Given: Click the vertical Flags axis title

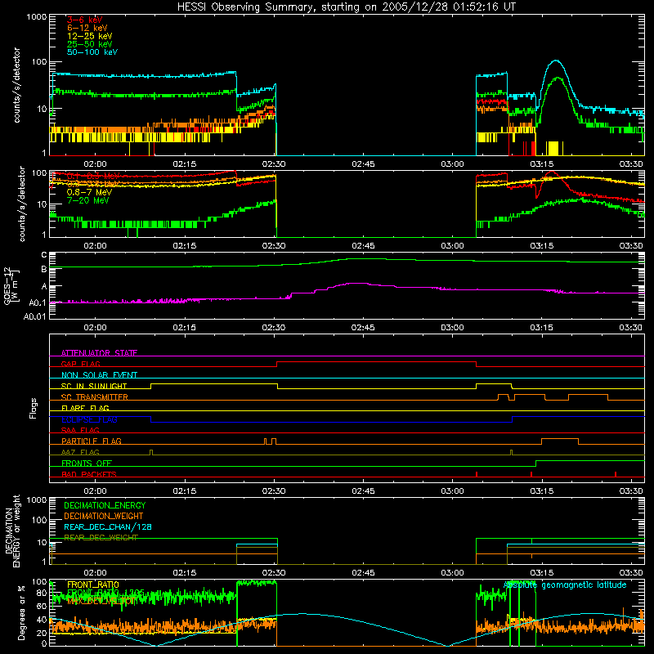Looking at the screenshot, I should 34,408.
